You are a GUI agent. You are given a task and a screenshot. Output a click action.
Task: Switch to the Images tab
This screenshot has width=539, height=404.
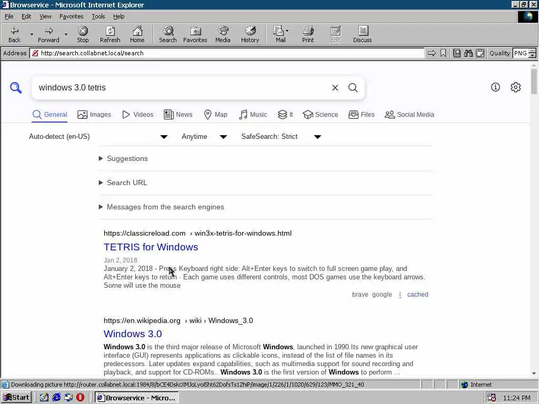coord(94,115)
